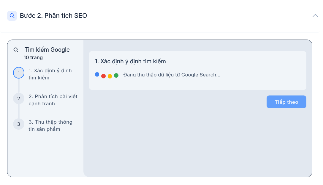Click the Bước 2. Phân tích SEO header title
Image resolution: width=323 pixels, height=185 pixels.
pos(53,16)
